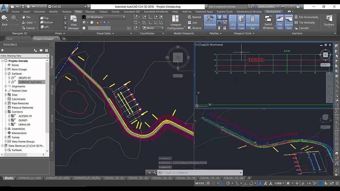Click the Navigation Bar button
This screenshot has width=340, height=191.
click(x=252, y=22)
